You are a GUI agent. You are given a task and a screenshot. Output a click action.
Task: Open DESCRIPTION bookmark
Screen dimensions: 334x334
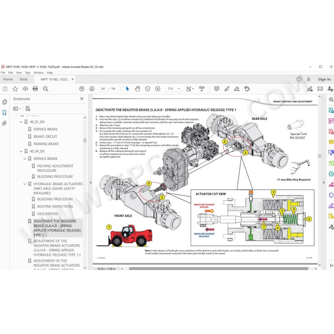click(x=48, y=214)
